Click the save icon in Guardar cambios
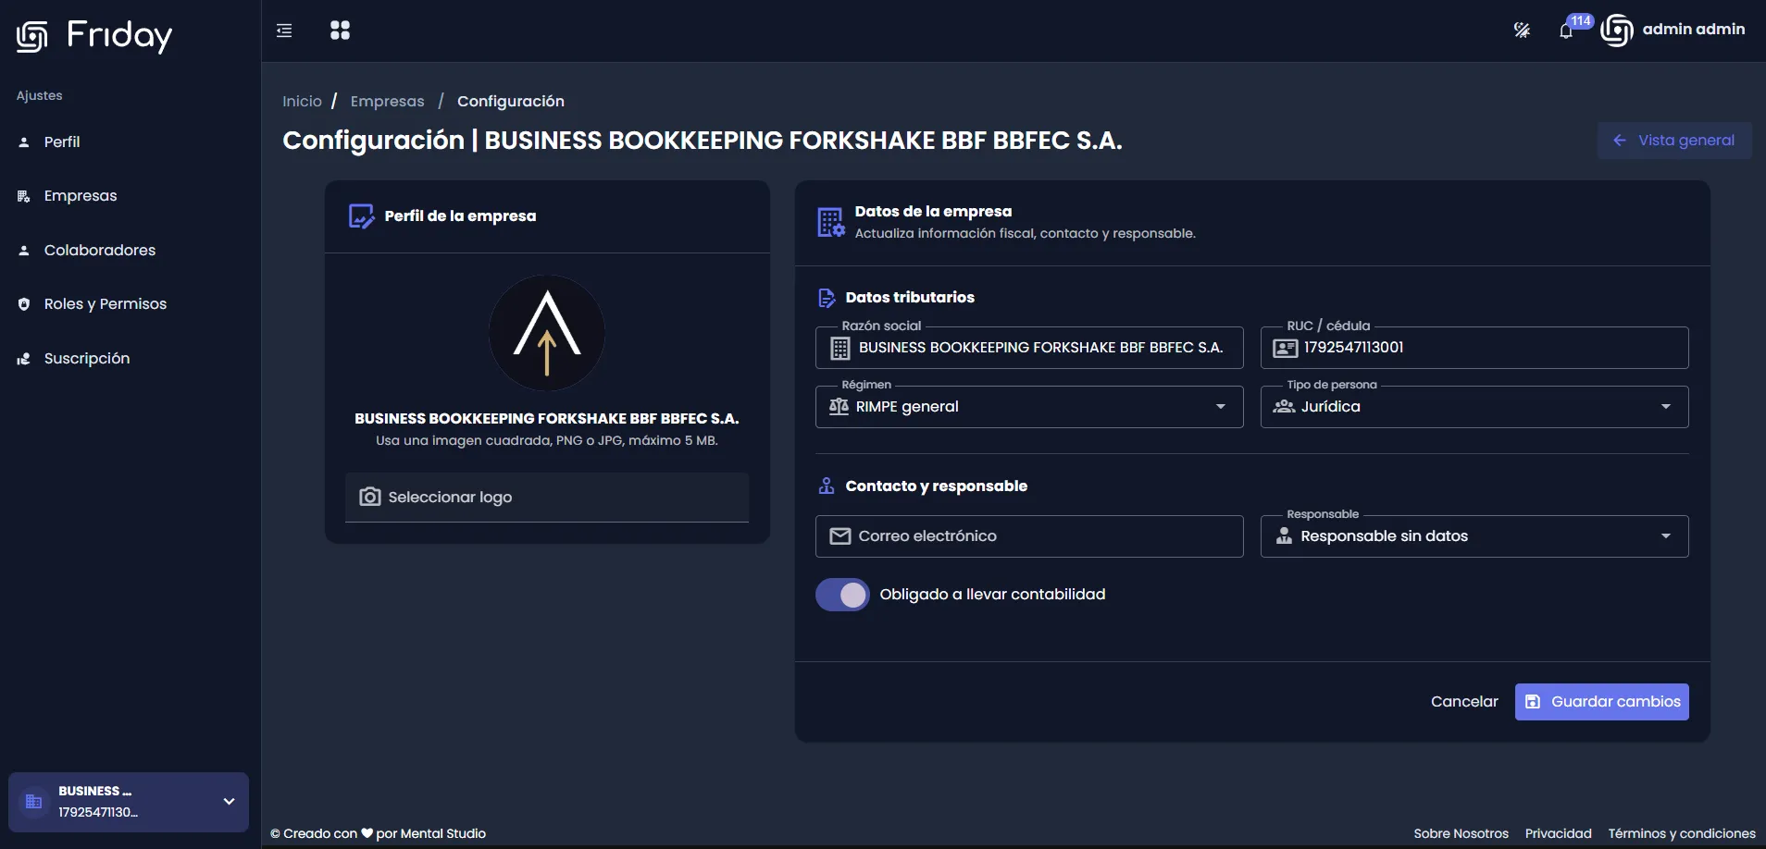This screenshot has width=1766, height=849. [1533, 702]
